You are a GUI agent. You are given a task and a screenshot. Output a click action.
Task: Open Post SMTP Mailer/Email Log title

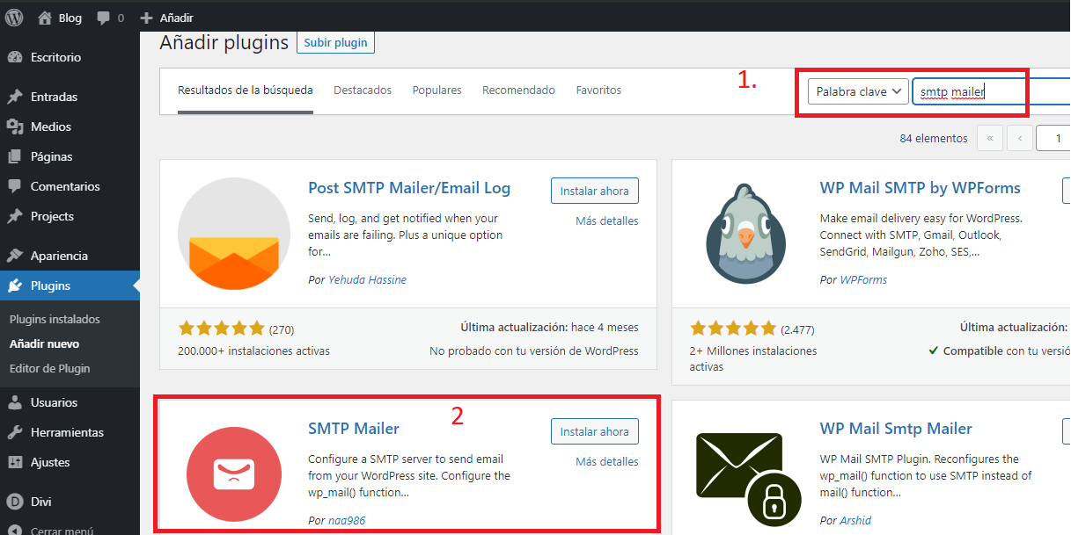pyautogui.click(x=409, y=188)
